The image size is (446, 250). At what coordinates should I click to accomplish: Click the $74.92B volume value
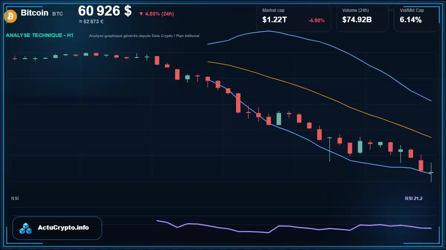357,20
